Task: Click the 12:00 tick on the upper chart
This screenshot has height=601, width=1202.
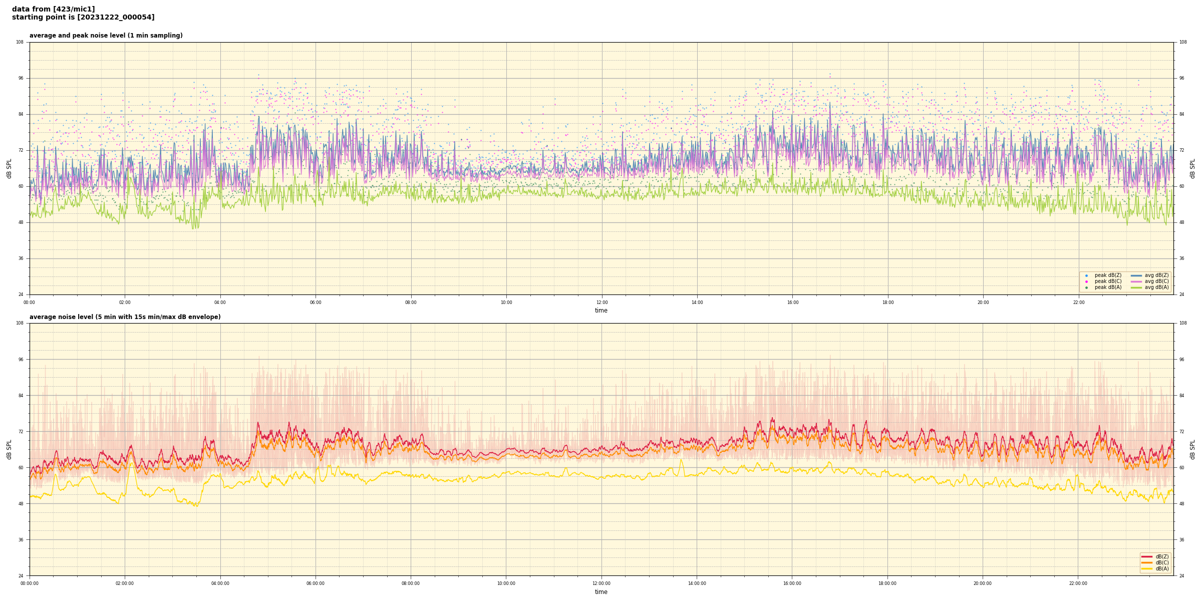Action: click(x=602, y=303)
